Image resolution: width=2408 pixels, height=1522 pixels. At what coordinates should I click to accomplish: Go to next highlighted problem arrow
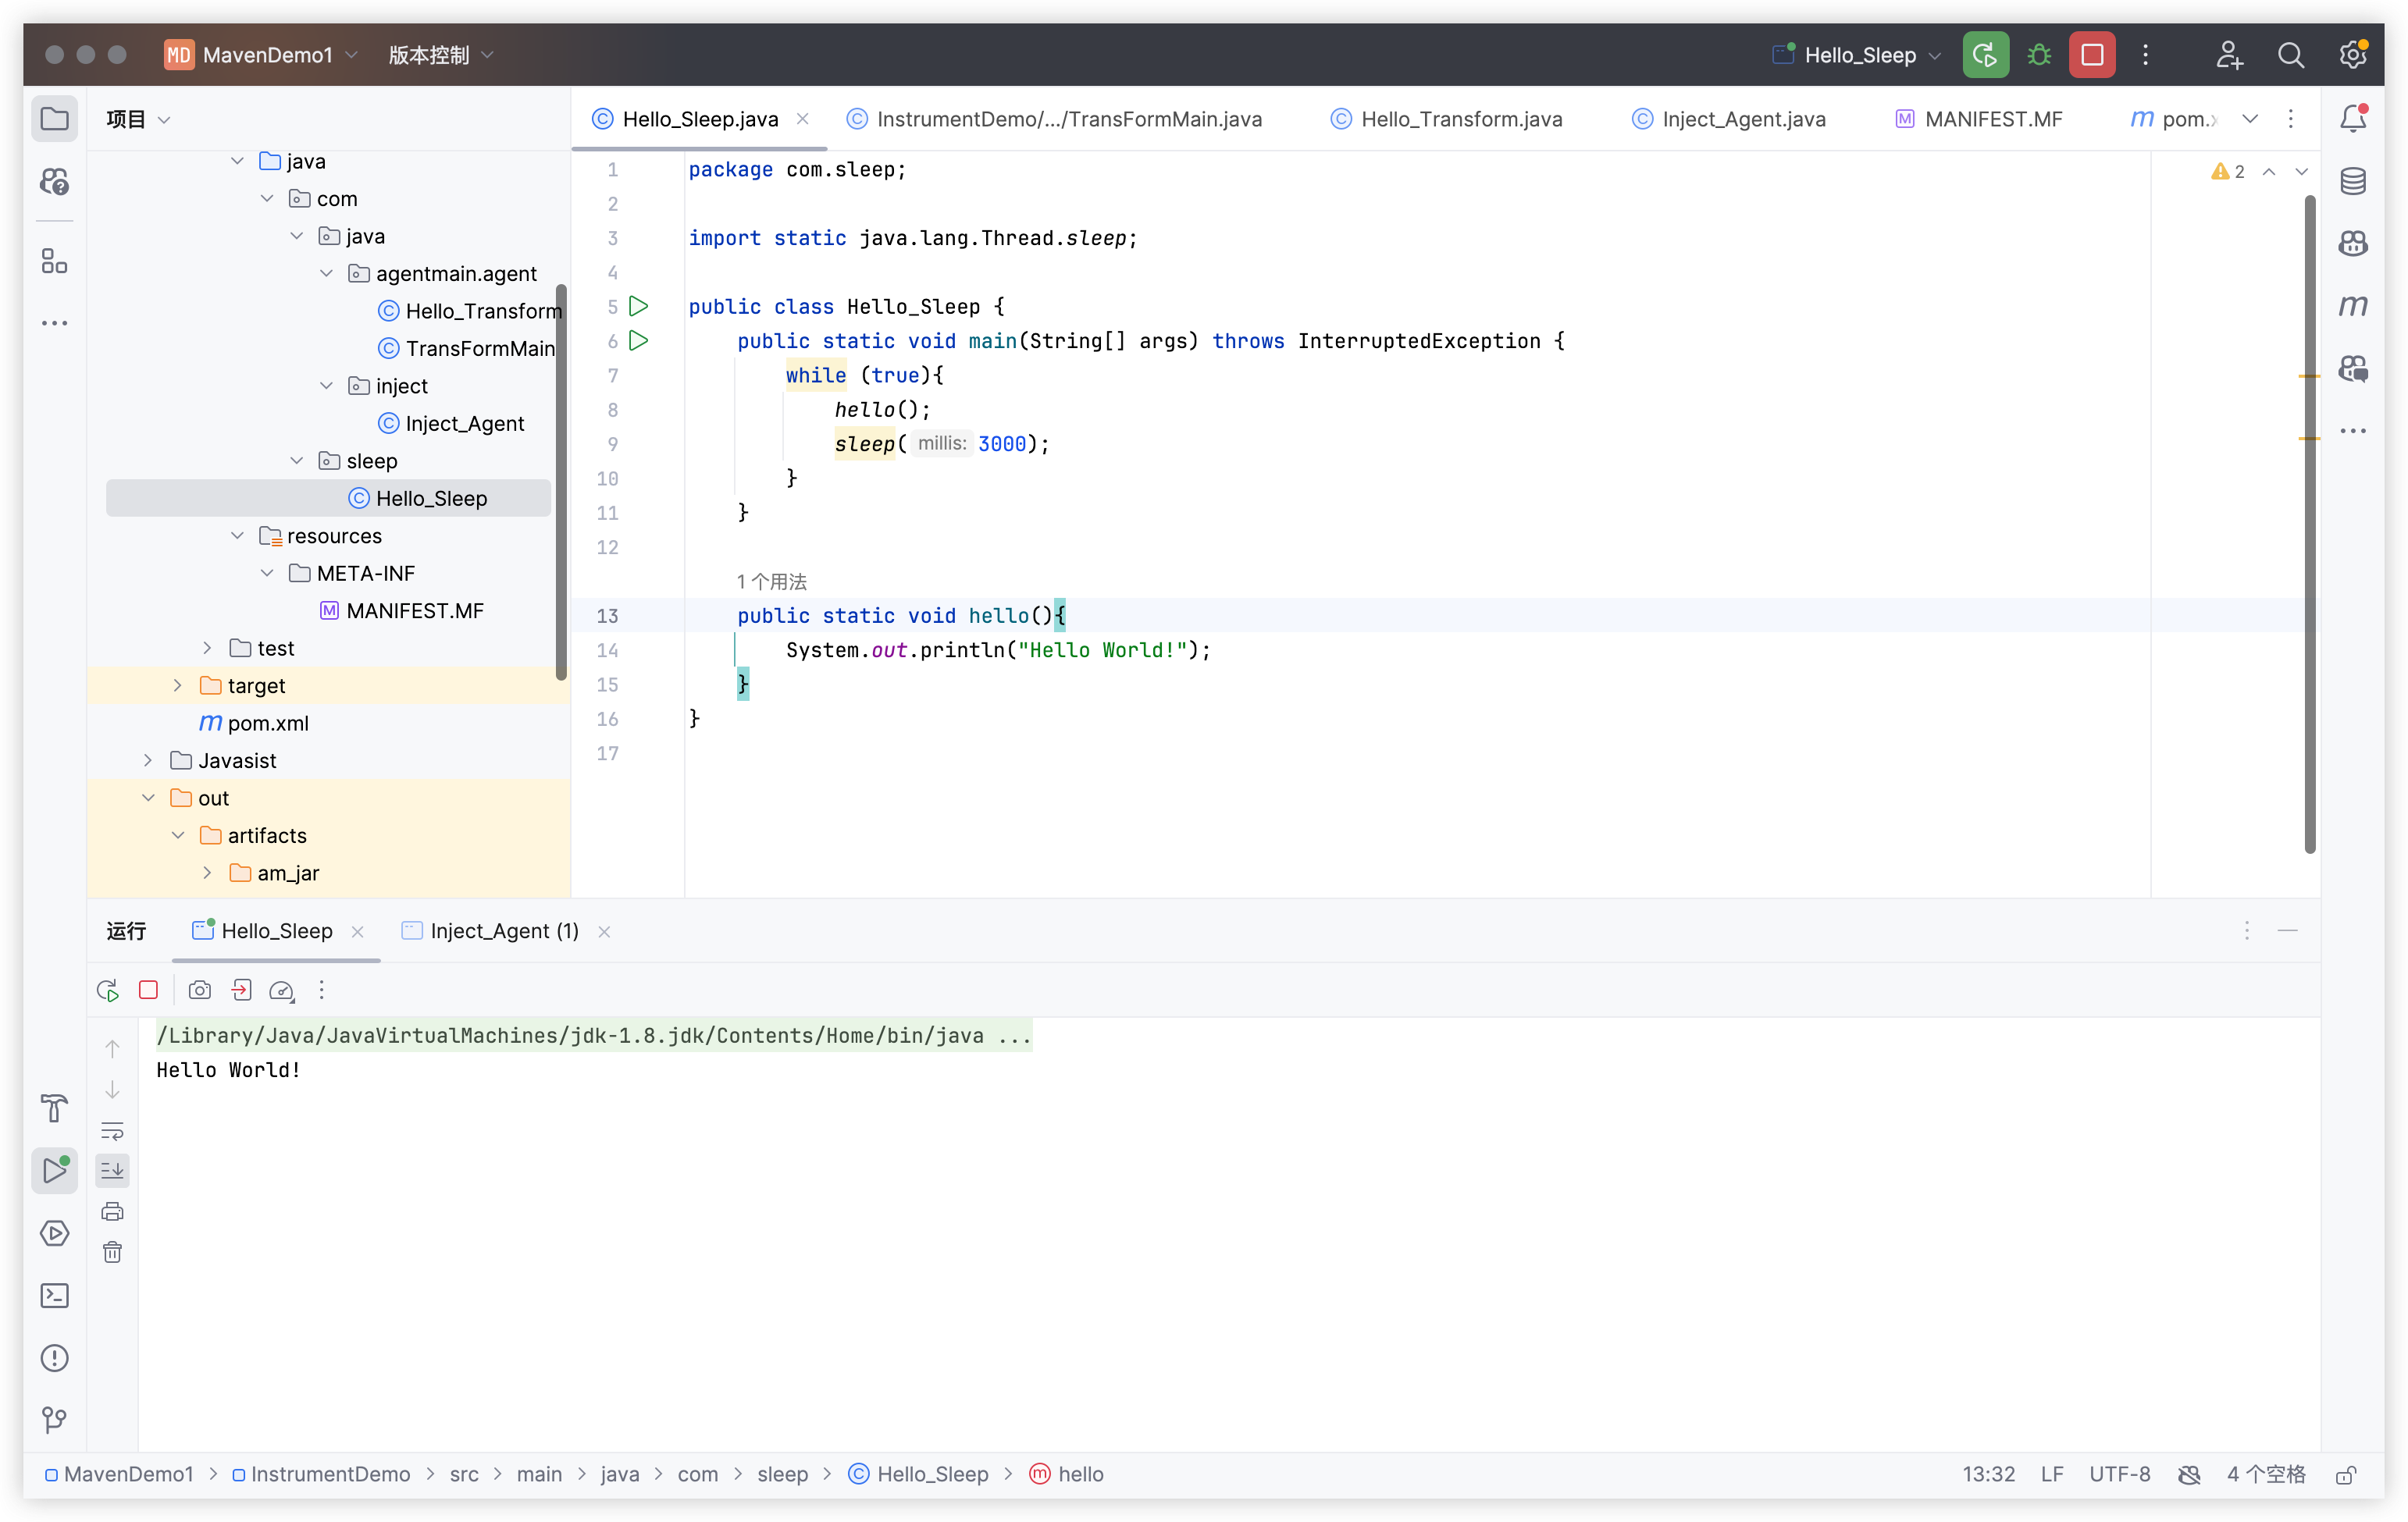(2301, 172)
